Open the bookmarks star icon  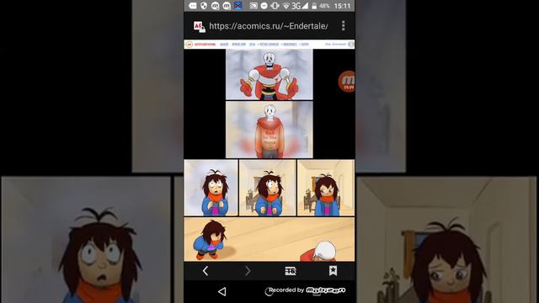coord(333,271)
